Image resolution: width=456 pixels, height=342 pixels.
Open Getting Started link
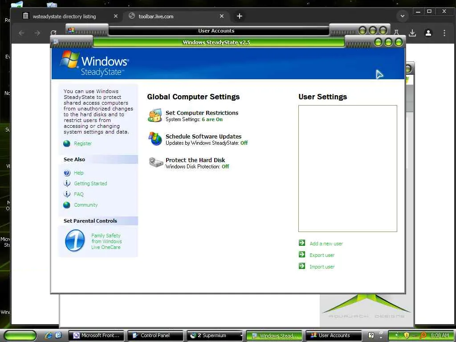[90, 183]
